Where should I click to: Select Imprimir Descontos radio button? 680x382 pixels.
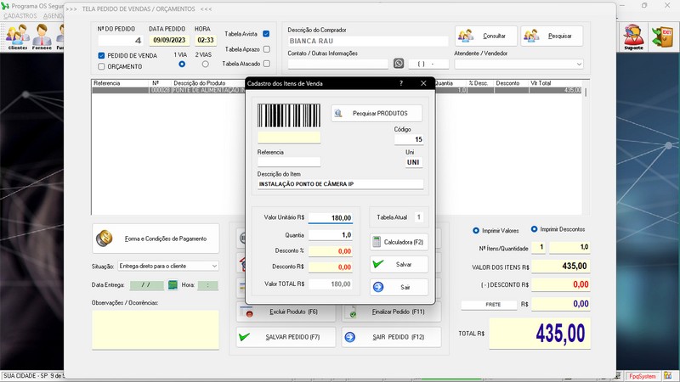coord(534,229)
